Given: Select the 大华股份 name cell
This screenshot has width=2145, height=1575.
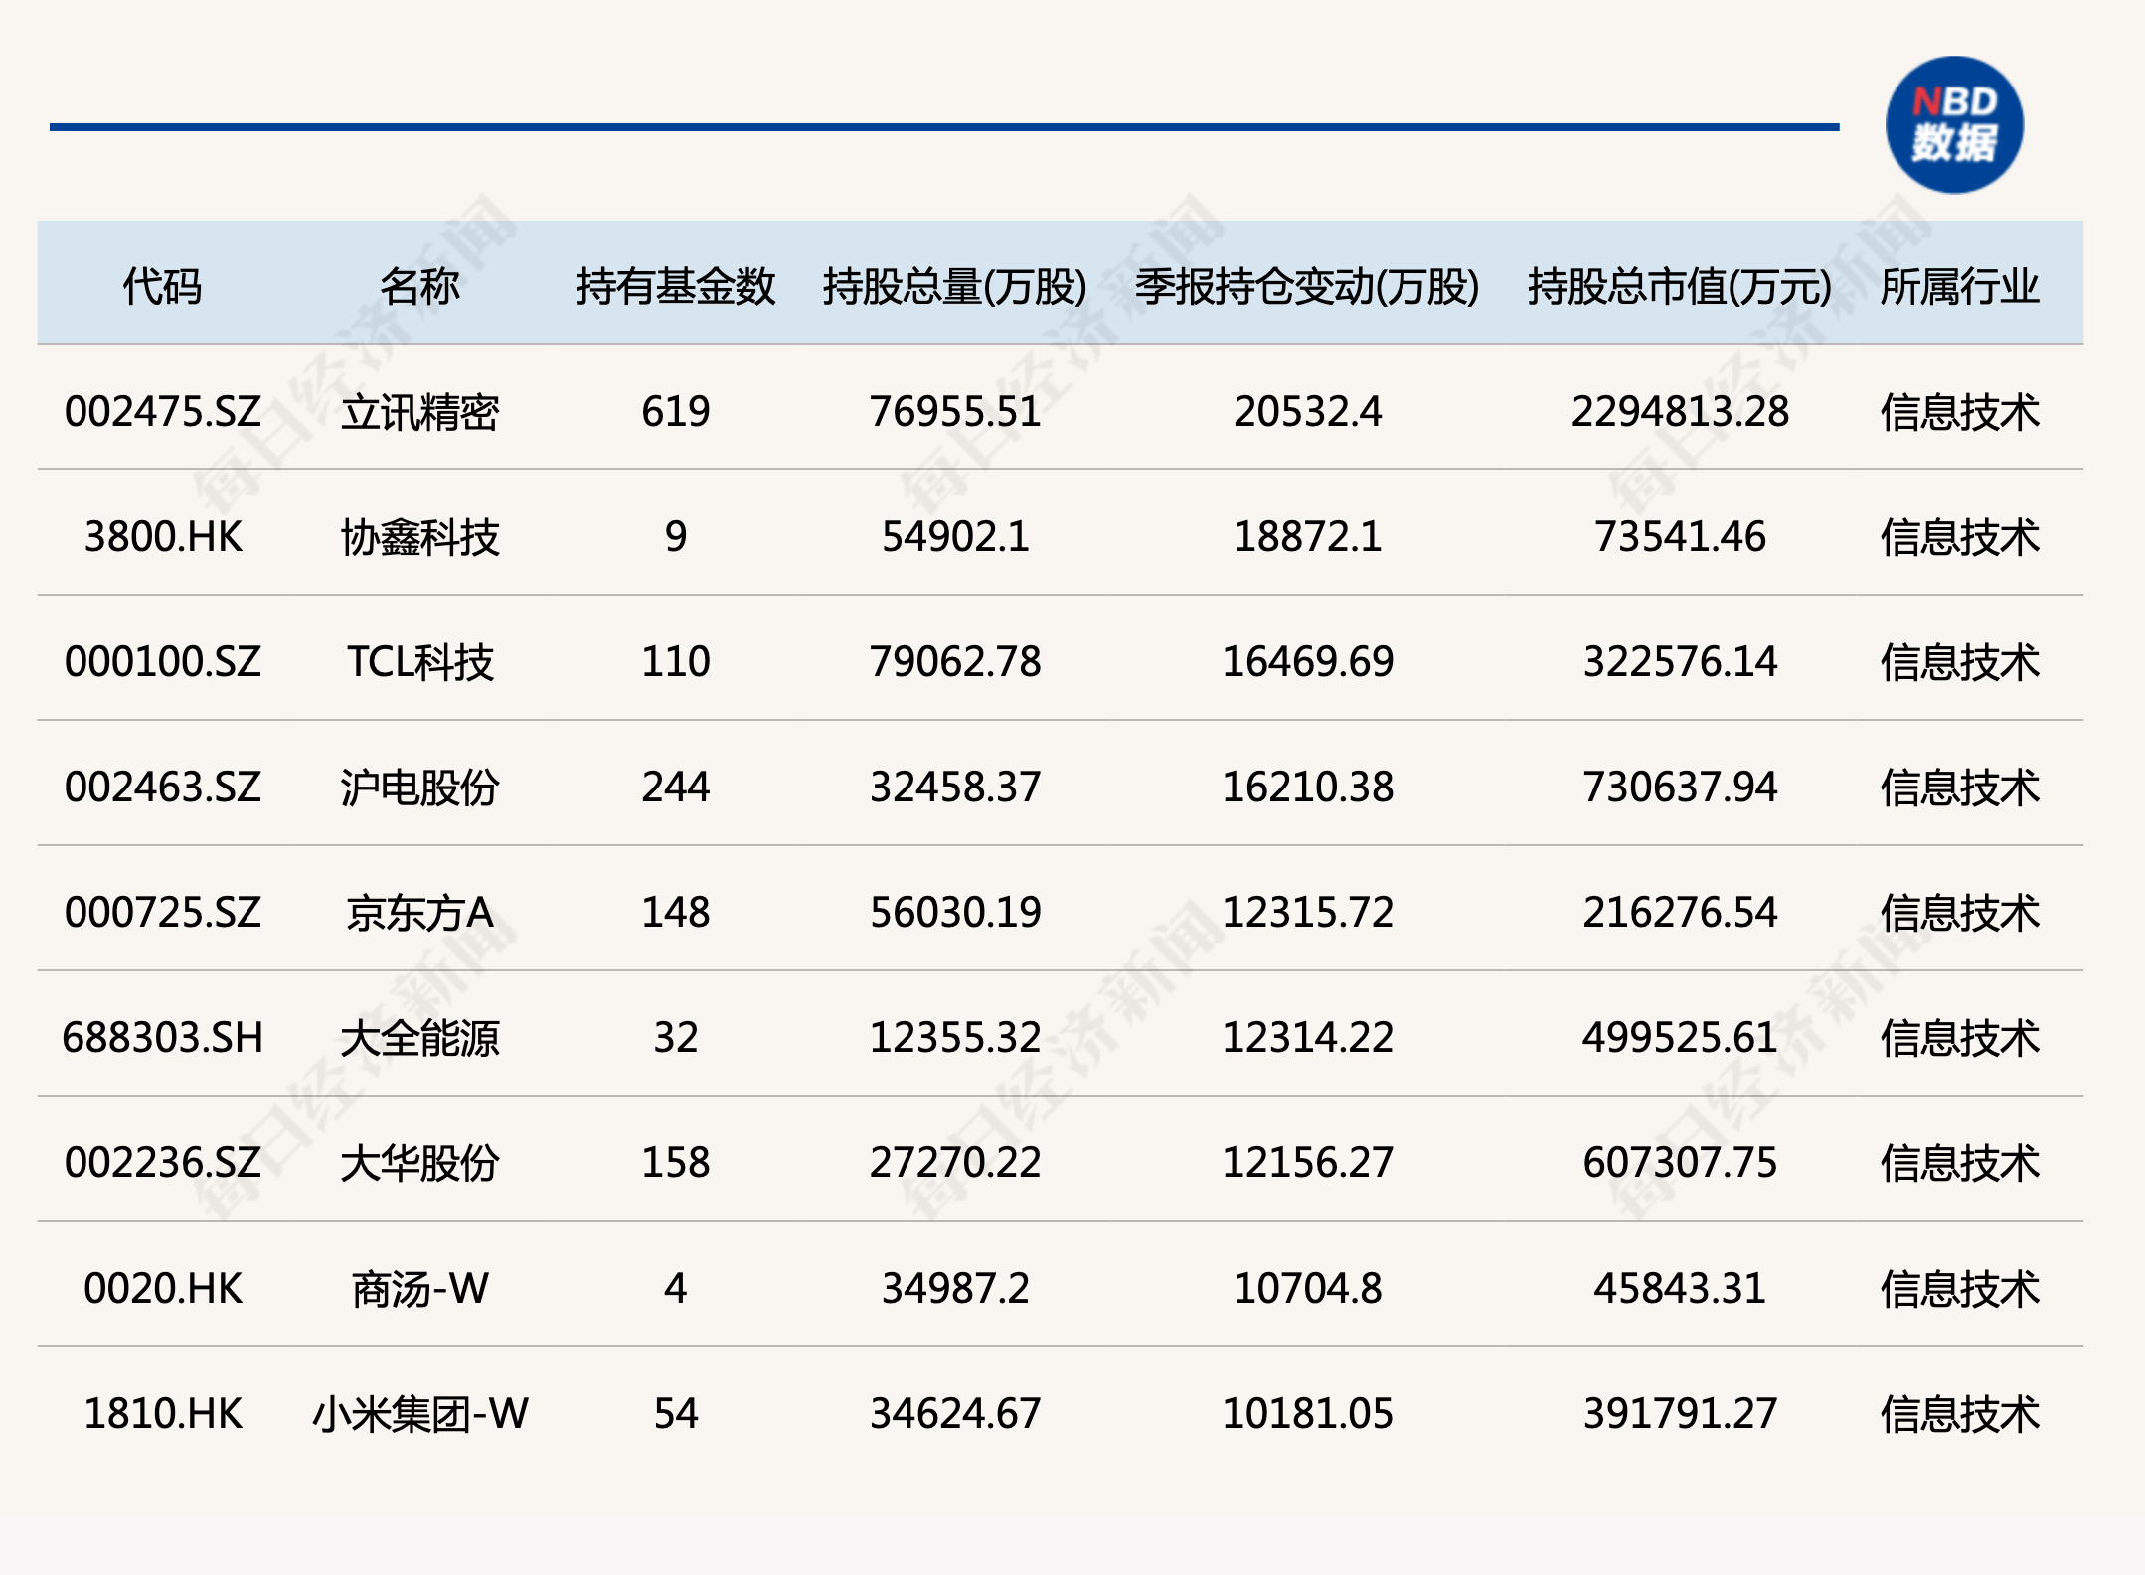Looking at the screenshot, I should pos(419,1162).
